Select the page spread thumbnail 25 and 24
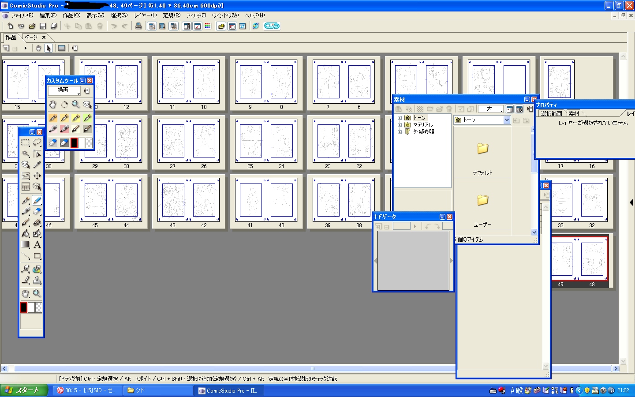 [266, 142]
